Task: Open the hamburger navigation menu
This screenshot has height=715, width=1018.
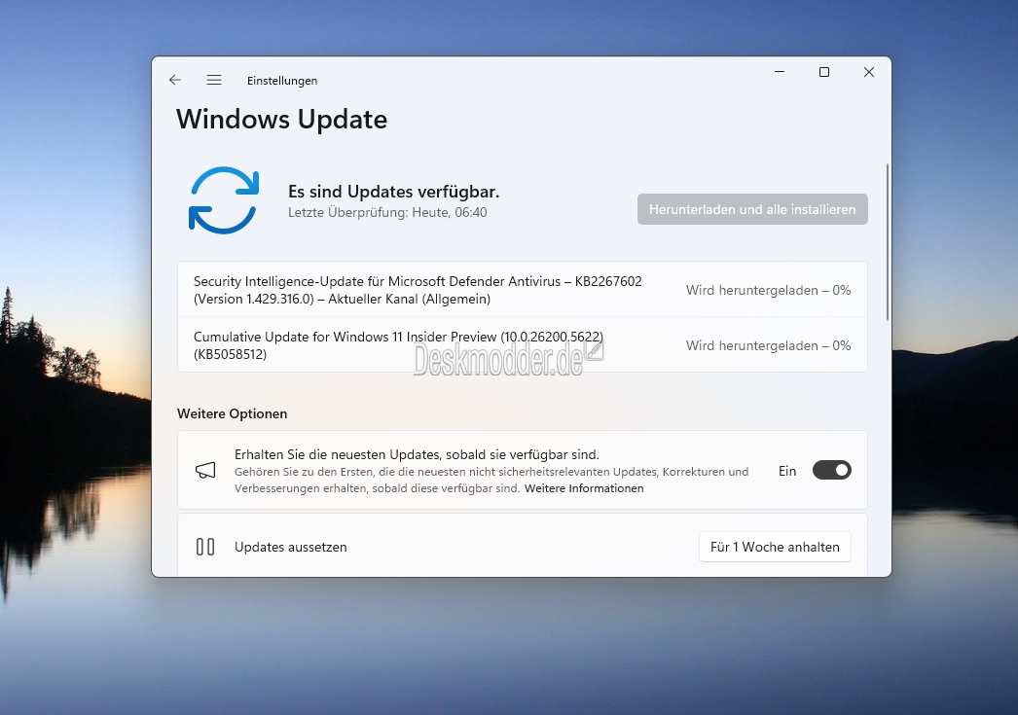Action: tap(214, 80)
